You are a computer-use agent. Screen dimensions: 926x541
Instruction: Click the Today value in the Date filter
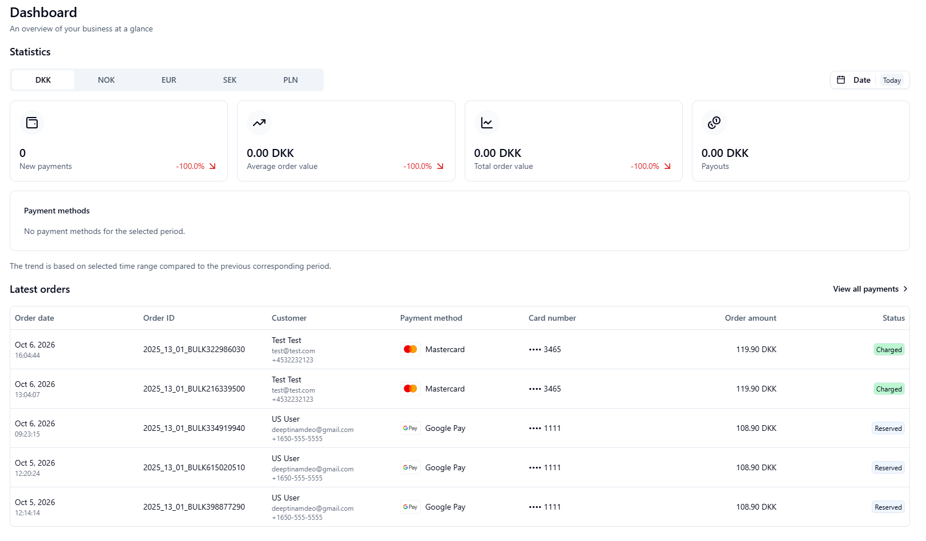click(892, 80)
